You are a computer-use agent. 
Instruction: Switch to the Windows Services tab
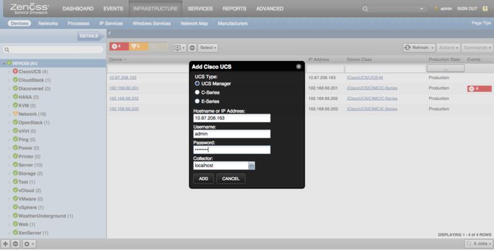151,23
